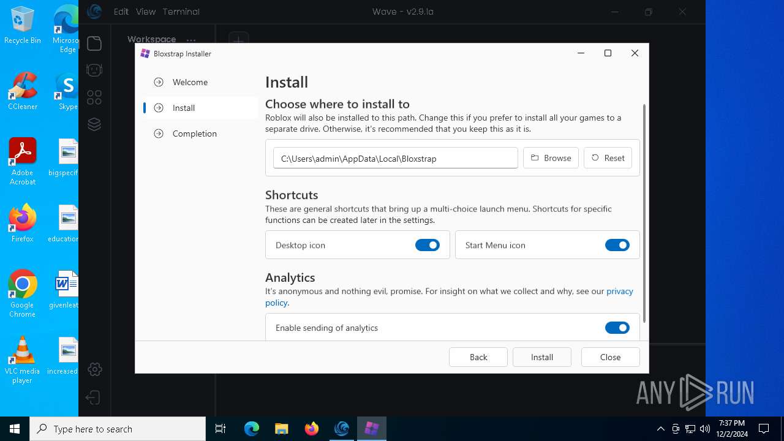Open File Explorer from taskbar

click(x=281, y=429)
